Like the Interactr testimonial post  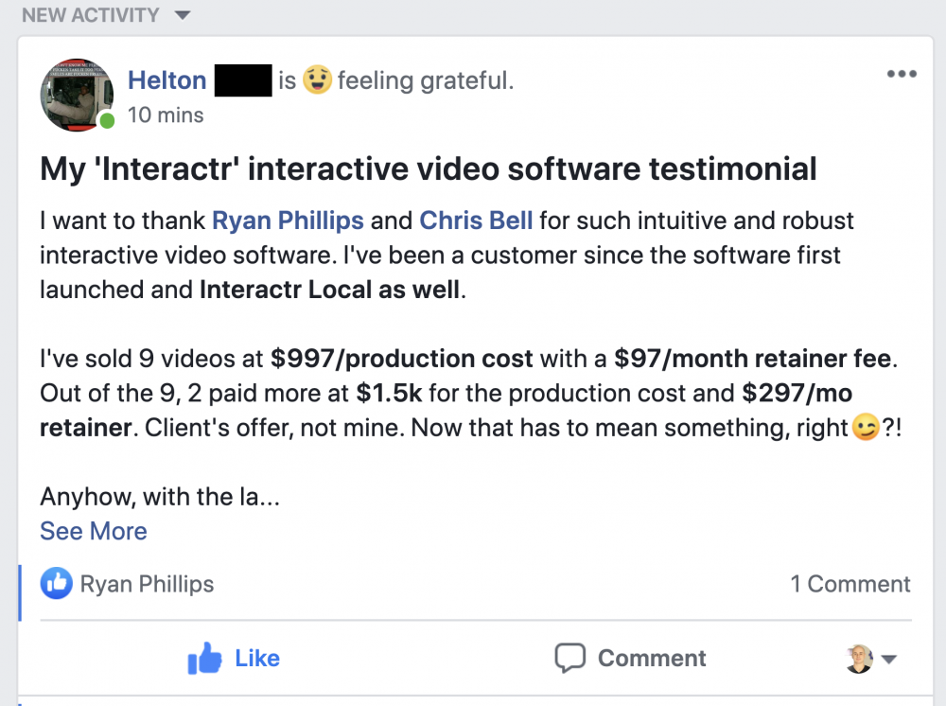click(x=234, y=658)
